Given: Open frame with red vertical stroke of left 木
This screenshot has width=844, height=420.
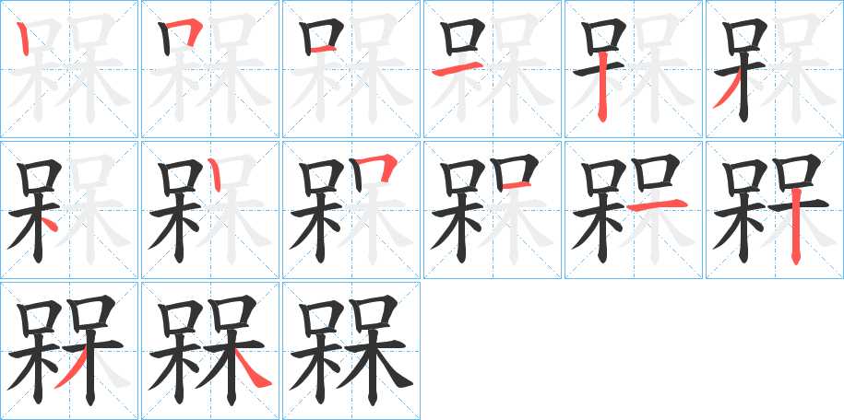Looking at the screenshot, I should tap(634, 69).
